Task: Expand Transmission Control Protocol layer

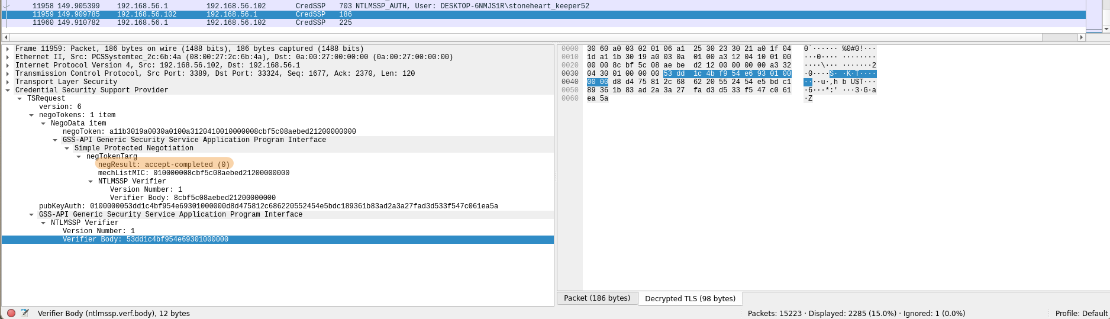Action: [x=8, y=74]
